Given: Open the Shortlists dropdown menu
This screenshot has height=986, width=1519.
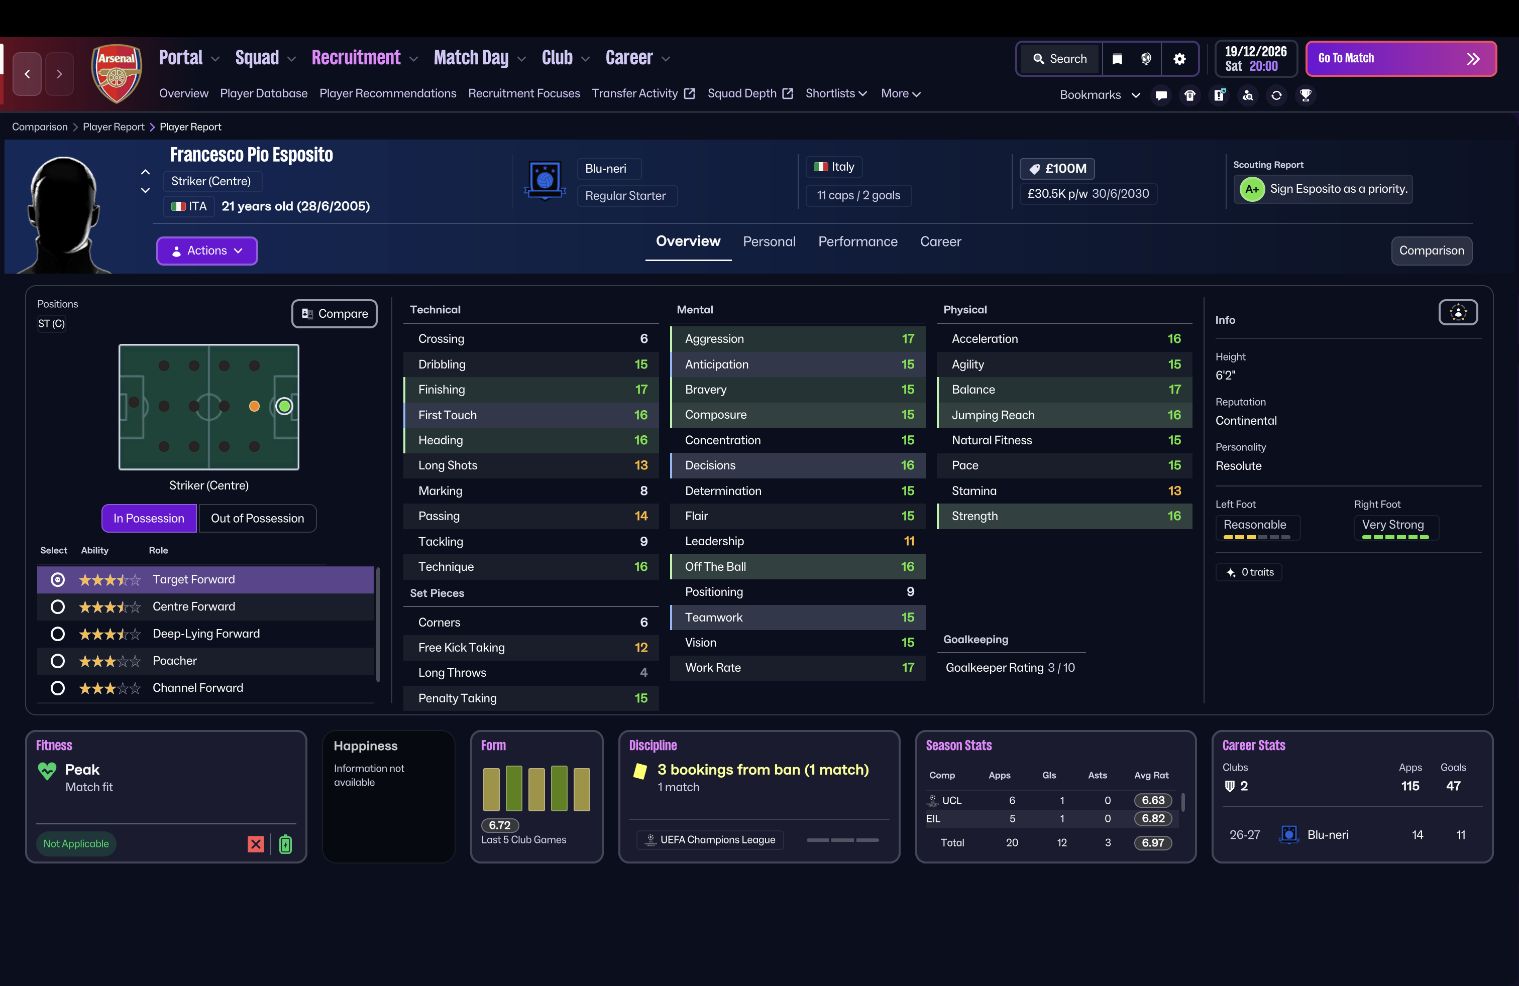Looking at the screenshot, I should [836, 93].
